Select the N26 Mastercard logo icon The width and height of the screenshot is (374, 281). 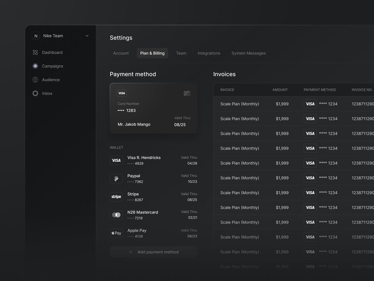pyautogui.click(x=116, y=215)
